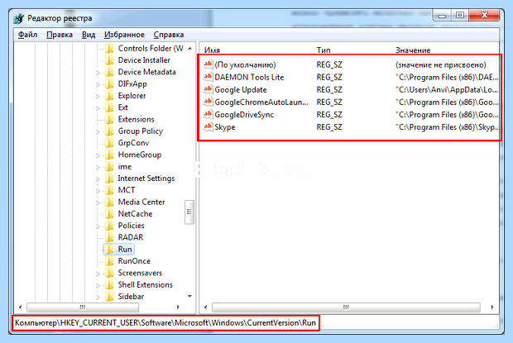Select the Device Installer folder icon

[x=109, y=60]
